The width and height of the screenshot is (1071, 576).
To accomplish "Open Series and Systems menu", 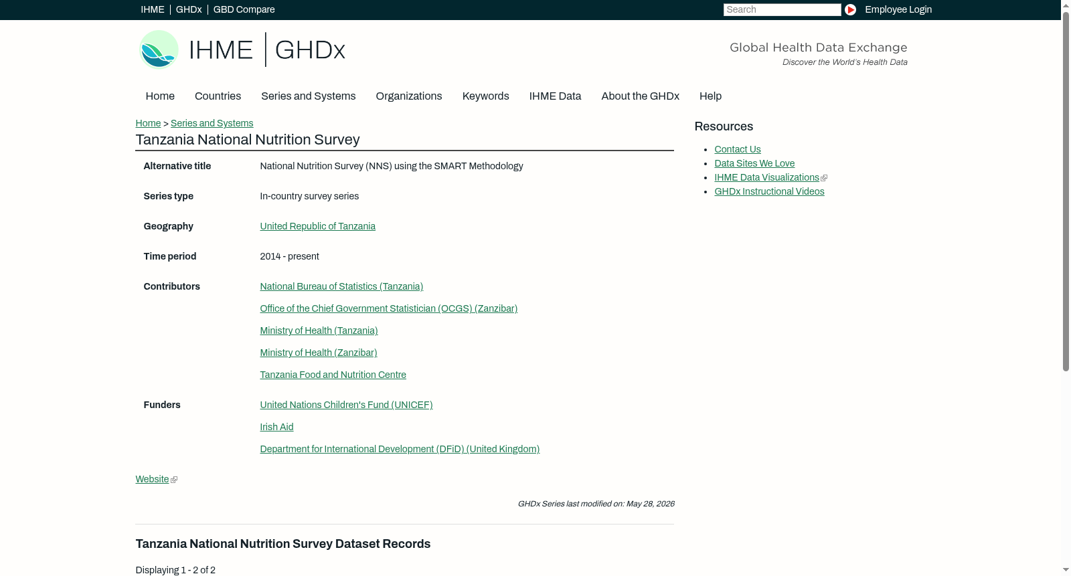I will tap(309, 96).
